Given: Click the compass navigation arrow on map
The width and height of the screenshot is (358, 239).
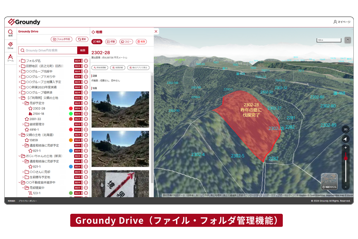Looking at the screenshot, I should click(x=345, y=139).
